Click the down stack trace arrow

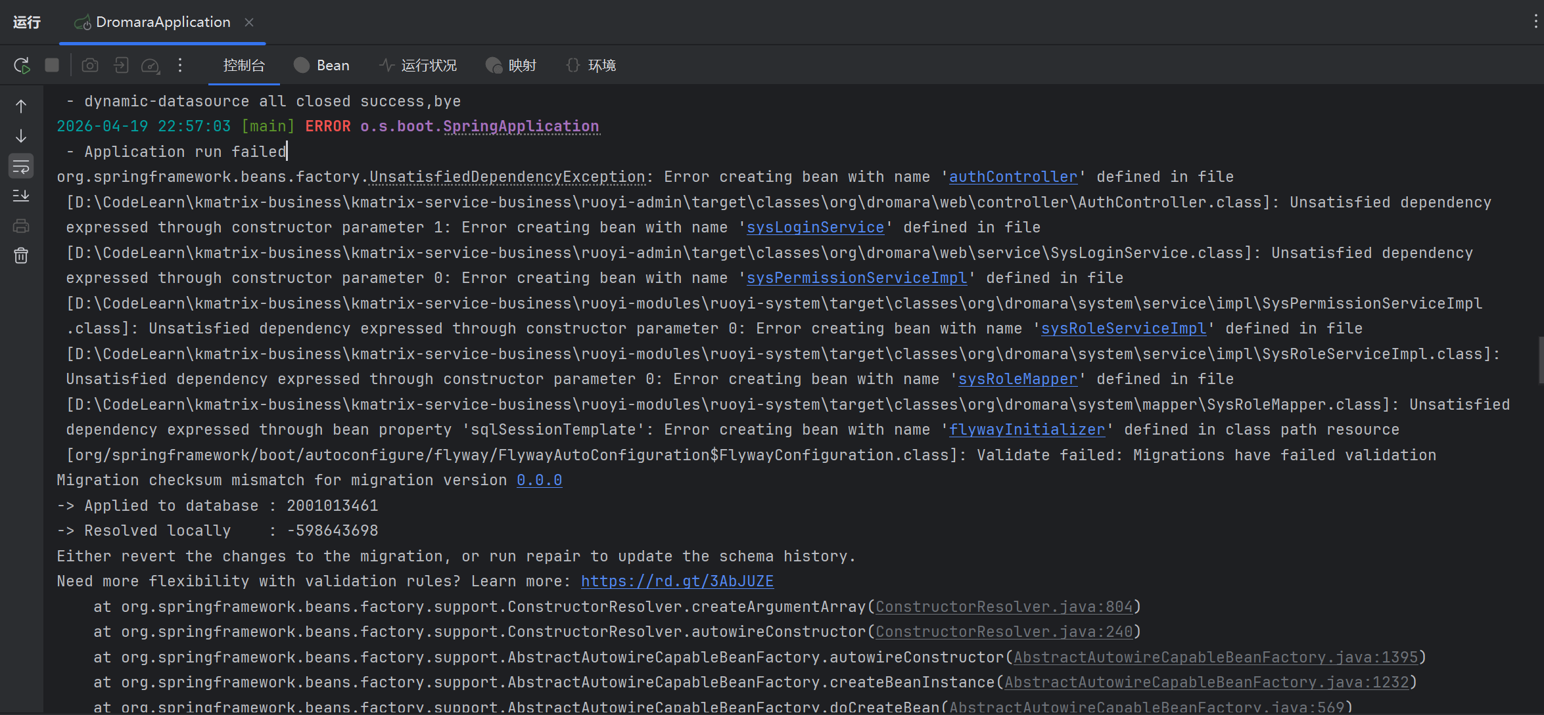point(21,136)
